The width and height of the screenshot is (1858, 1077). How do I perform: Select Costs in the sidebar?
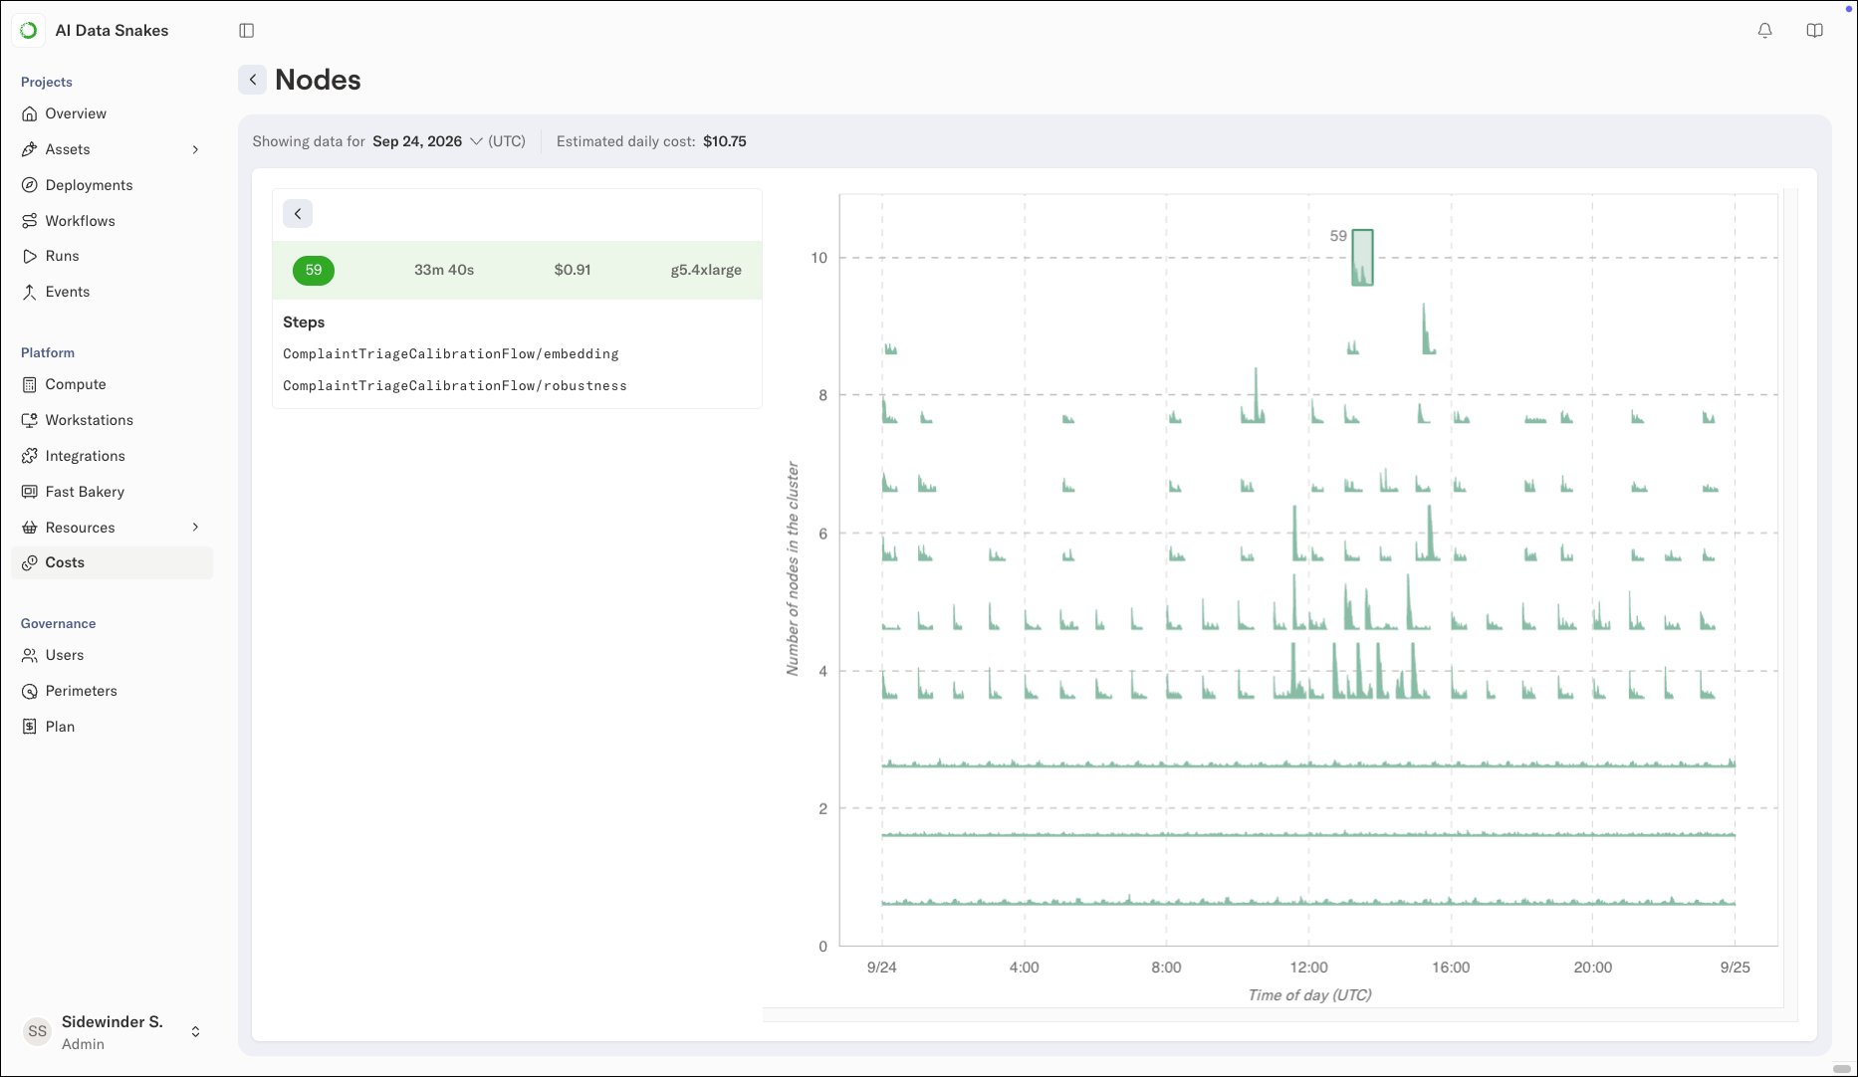112,562
